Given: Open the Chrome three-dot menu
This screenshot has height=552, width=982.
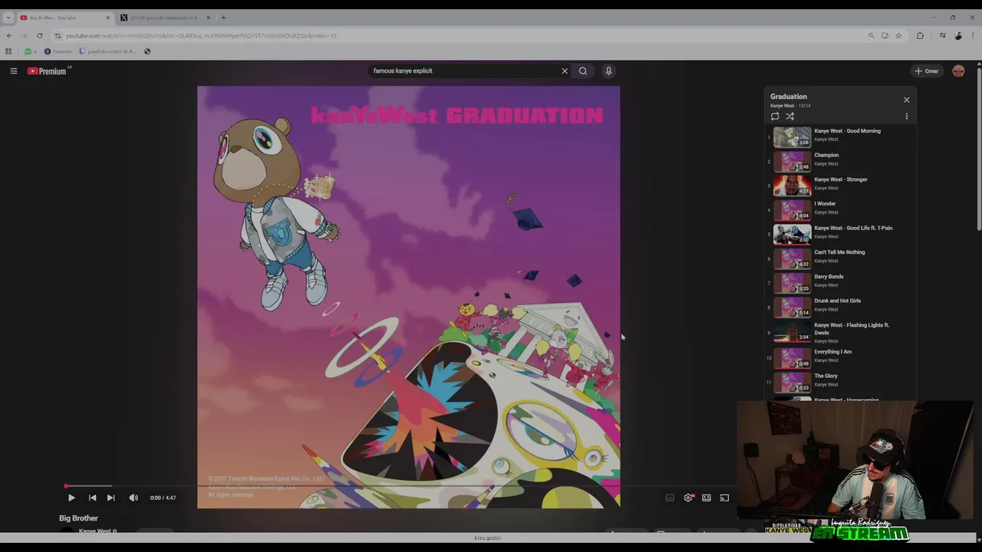Looking at the screenshot, I should point(973,35).
